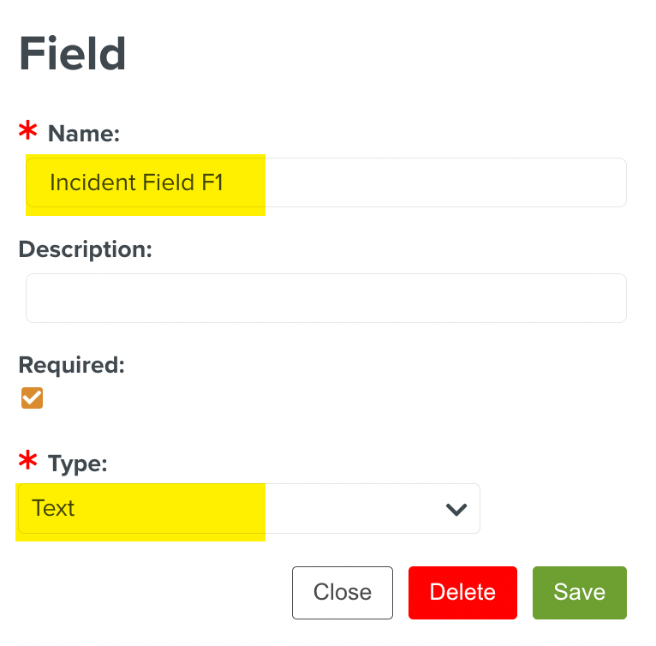Save the field with the green button
Viewport: 656px width, 646px height.
pyautogui.click(x=579, y=592)
